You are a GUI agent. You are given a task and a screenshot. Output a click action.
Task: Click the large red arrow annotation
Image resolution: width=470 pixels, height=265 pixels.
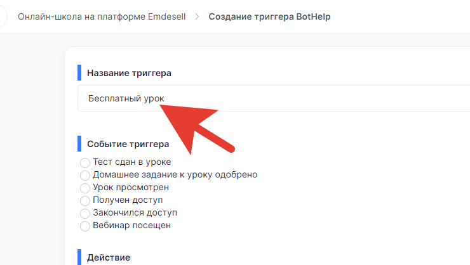[x=195, y=128]
